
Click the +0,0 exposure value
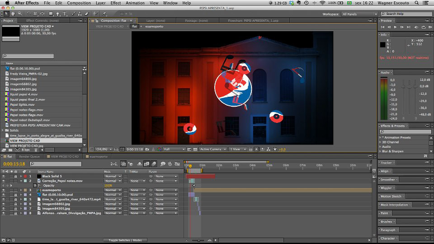tap(282, 150)
